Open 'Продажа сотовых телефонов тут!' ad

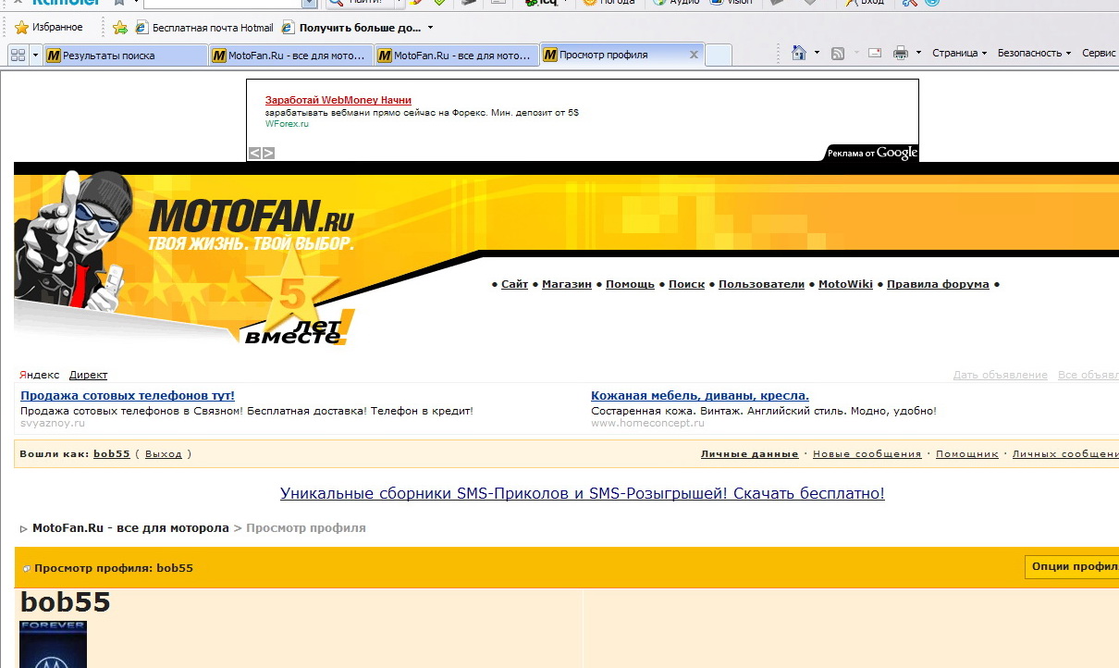[128, 395]
